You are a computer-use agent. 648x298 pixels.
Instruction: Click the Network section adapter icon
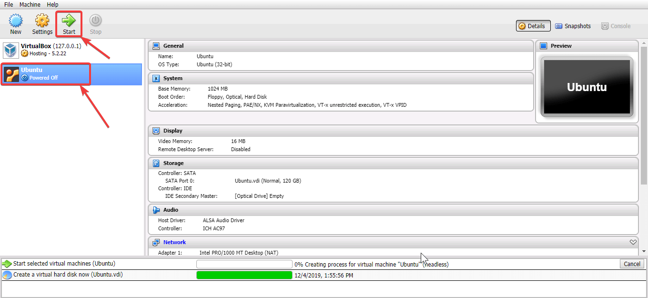[x=156, y=242]
